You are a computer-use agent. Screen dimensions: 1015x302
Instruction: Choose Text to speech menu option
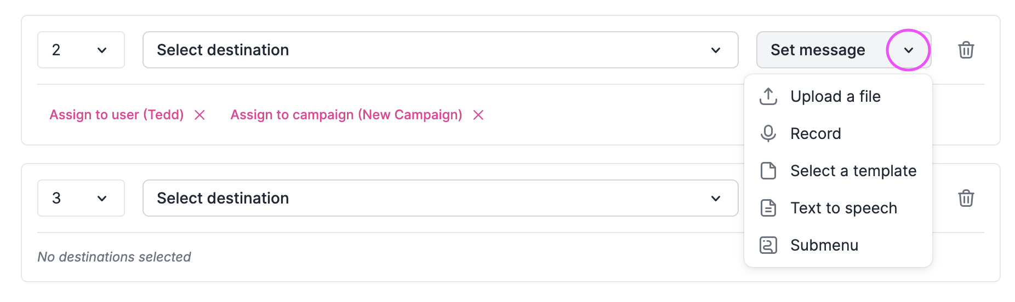click(x=843, y=208)
